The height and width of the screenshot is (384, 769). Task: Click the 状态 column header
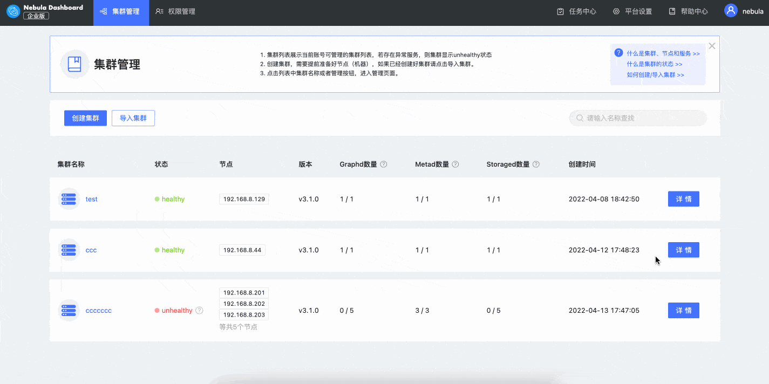[x=161, y=164]
